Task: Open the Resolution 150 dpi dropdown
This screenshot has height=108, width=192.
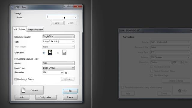Action: pyautogui.click(x=53, y=73)
